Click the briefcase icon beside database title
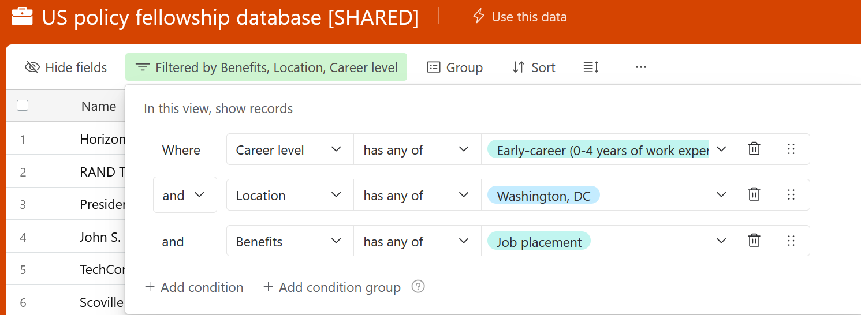Image resolution: width=861 pixels, height=315 pixels. (x=22, y=17)
